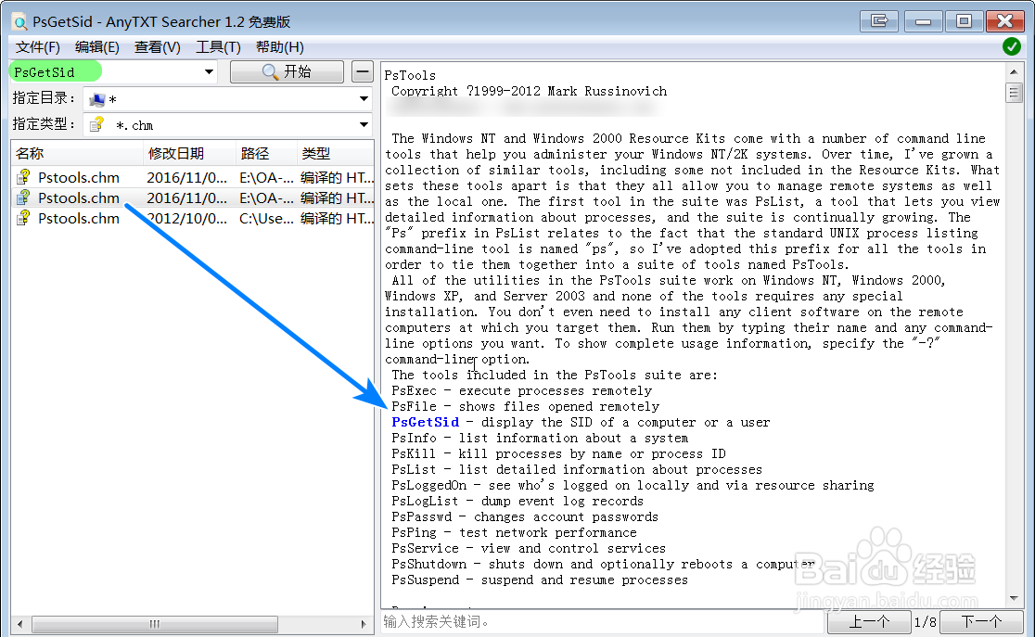Click the AnyTXT Searcher title bar icon
This screenshot has width=1035, height=637.
pyautogui.click(x=20, y=22)
